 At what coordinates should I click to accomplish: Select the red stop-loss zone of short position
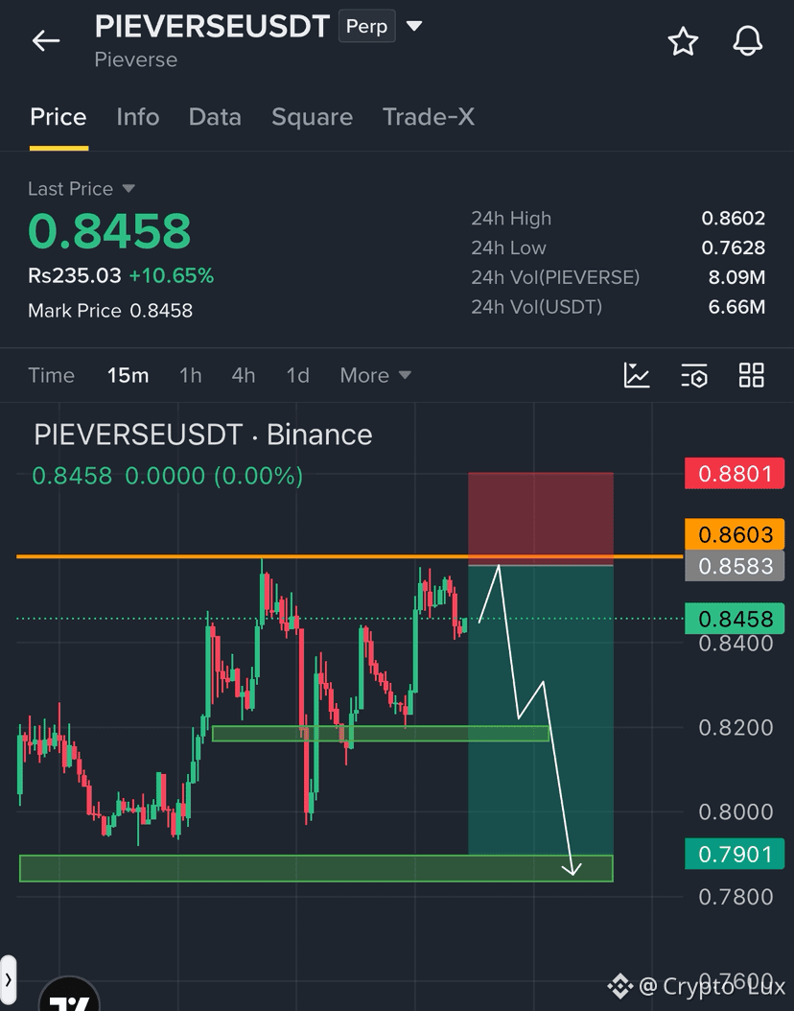pyautogui.click(x=541, y=518)
